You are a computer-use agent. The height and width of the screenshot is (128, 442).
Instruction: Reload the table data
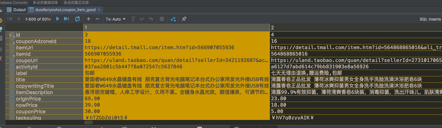[x=77, y=19]
